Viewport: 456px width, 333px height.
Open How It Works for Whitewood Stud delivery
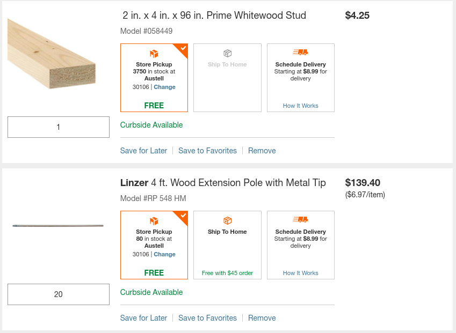pyautogui.click(x=300, y=106)
